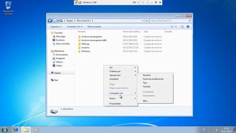Select Fecha de modificación in the submenu

(155, 79)
